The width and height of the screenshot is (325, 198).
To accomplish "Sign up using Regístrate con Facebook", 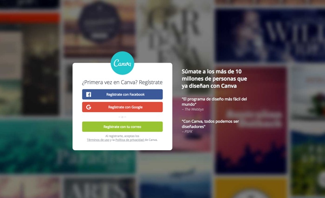I will click(x=122, y=95).
